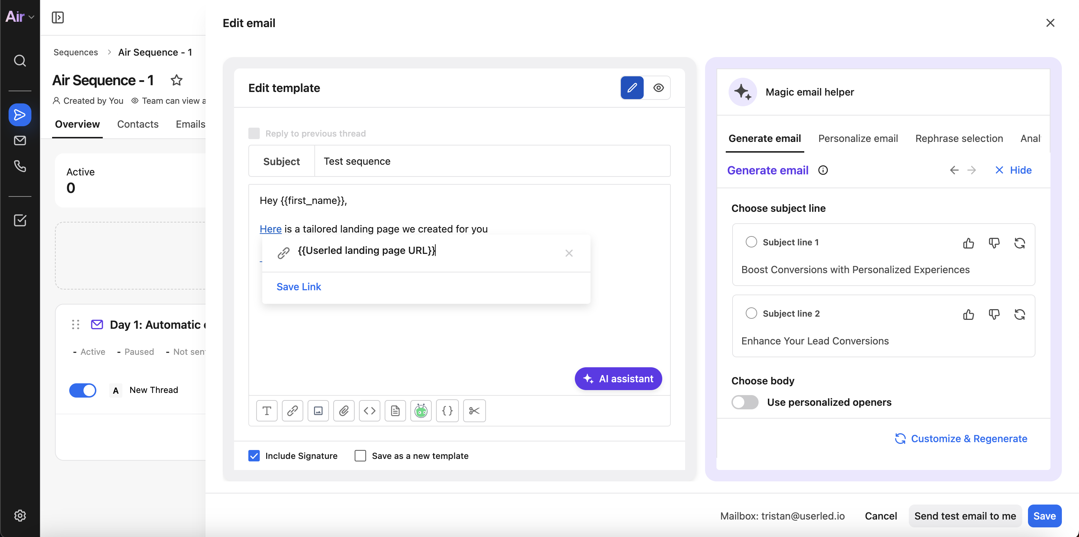Screen dimensions: 1079x537
Task: Enable Use personalized openers toggle
Action: tap(745, 402)
